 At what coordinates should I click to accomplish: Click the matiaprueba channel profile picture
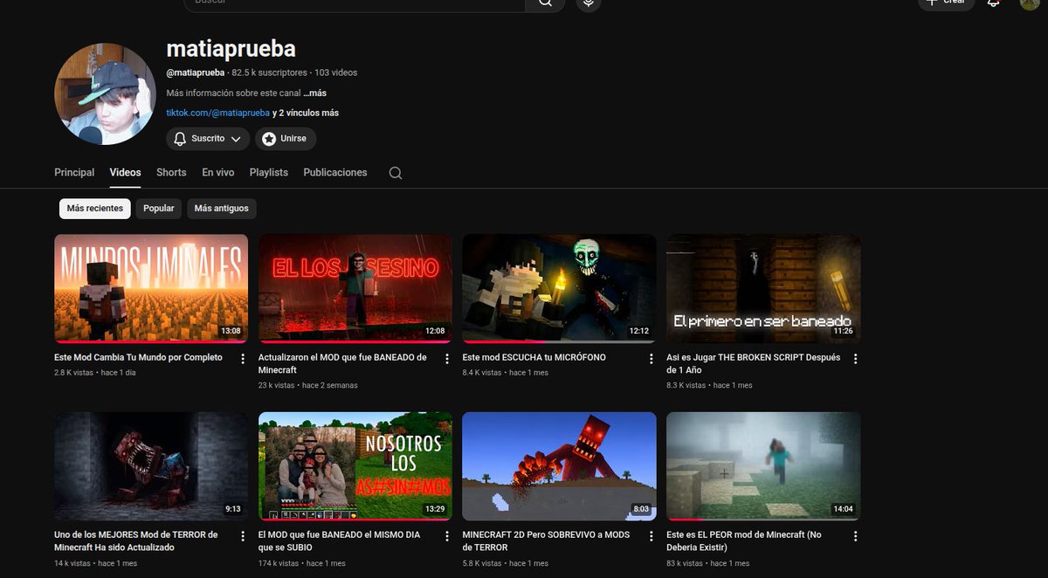coord(105,94)
